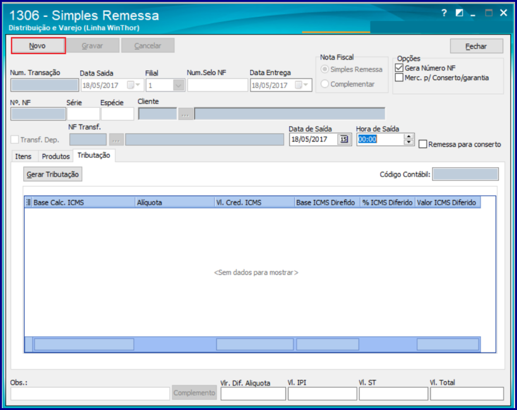Open Cliente lookup ellipsis button
Viewport: 517px width, 410px height.
click(186, 114)
